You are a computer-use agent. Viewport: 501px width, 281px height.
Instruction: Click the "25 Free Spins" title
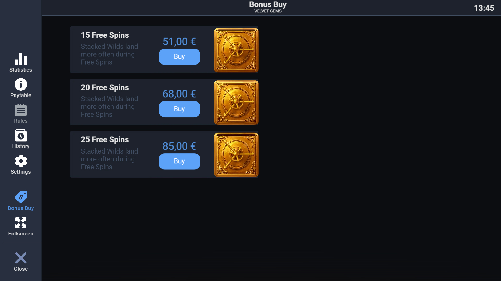click(105, 140)
